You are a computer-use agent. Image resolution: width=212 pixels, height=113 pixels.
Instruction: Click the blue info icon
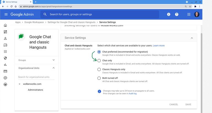pyautogui.click(x=99, y=91)
